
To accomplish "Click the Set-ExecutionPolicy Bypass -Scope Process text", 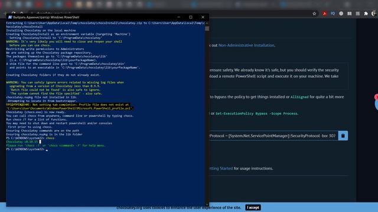I will [x=256, y=114].
